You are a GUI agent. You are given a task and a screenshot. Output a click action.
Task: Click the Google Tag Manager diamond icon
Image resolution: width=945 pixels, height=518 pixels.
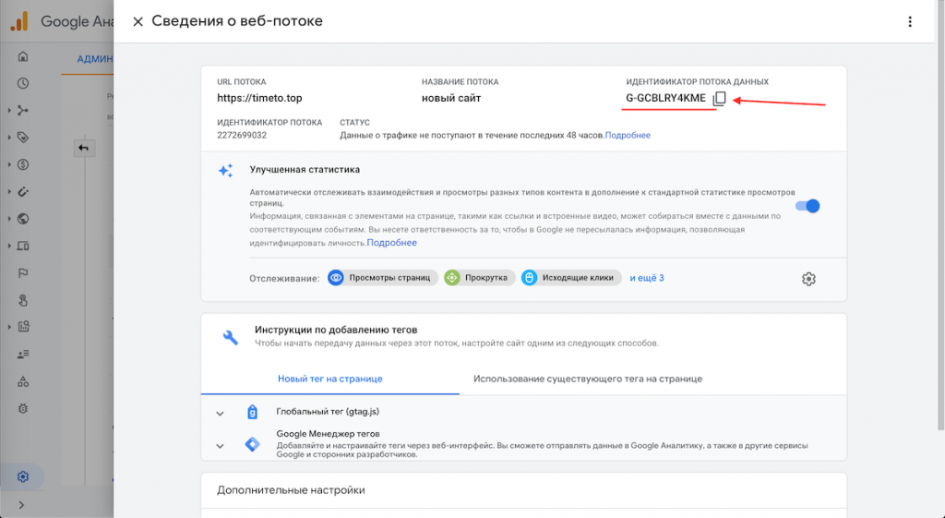(x=252, y=444)
